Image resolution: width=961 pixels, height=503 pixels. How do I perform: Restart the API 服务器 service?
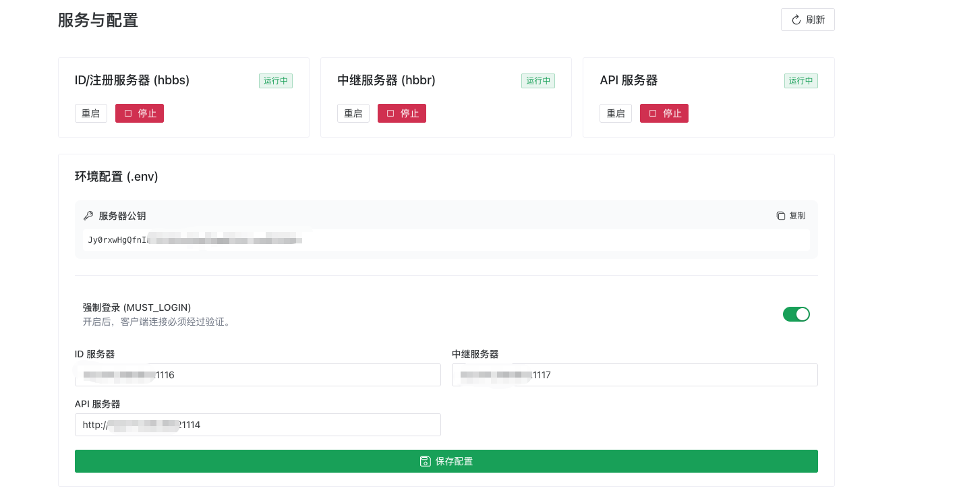pyautogui.click(x=616, y=113)
